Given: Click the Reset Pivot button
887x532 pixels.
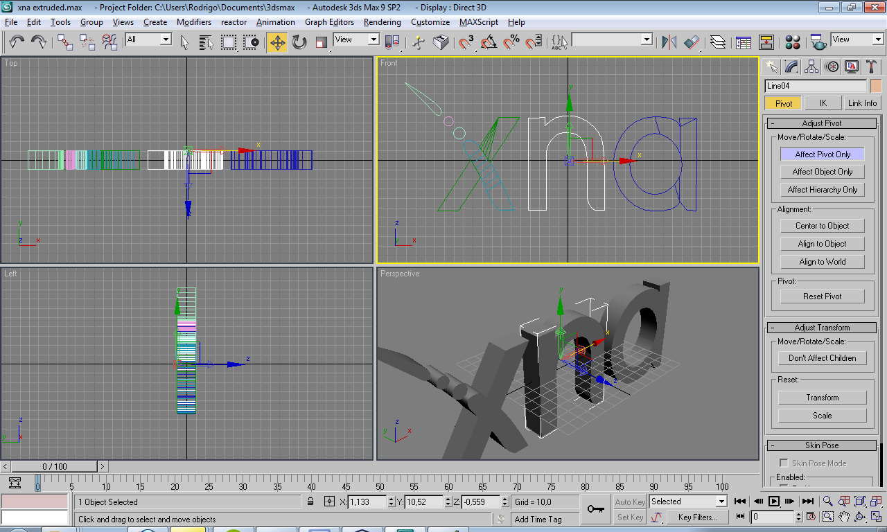Looking at the screenshot, I should click(823, 296).
